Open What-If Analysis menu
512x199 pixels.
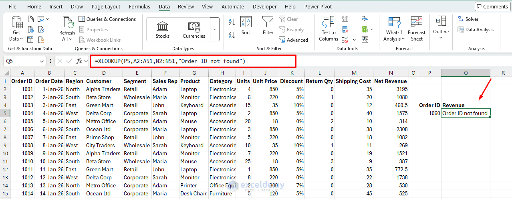tap(394, 29)
